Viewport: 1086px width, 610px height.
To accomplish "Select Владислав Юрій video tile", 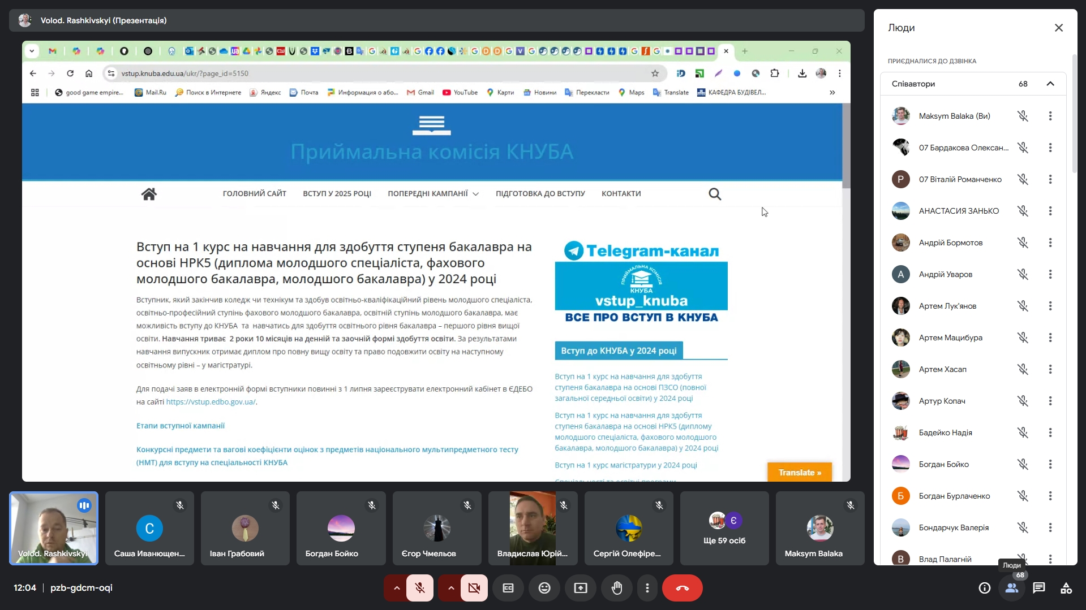I will pyautogui.click(x=533, y=528).
